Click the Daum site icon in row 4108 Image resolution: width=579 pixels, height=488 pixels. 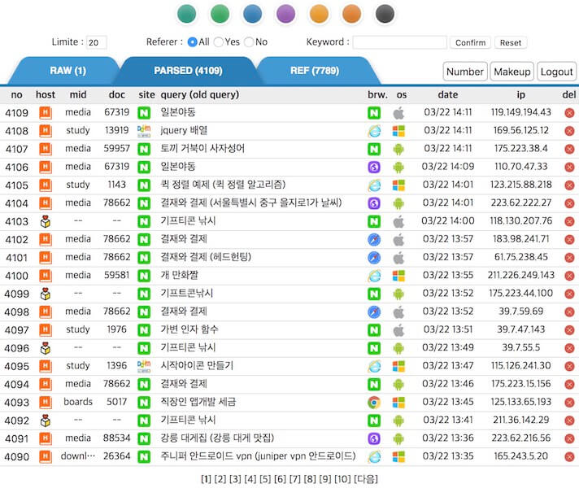pyautogui.click(x=144, y=130)
